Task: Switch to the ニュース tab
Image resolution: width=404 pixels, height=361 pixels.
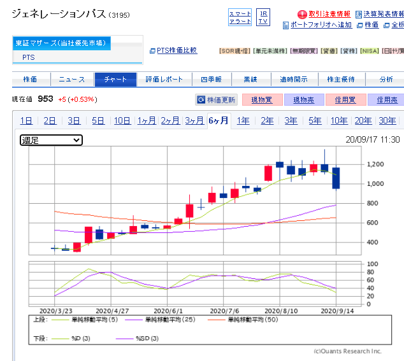Action: point(73,80)
